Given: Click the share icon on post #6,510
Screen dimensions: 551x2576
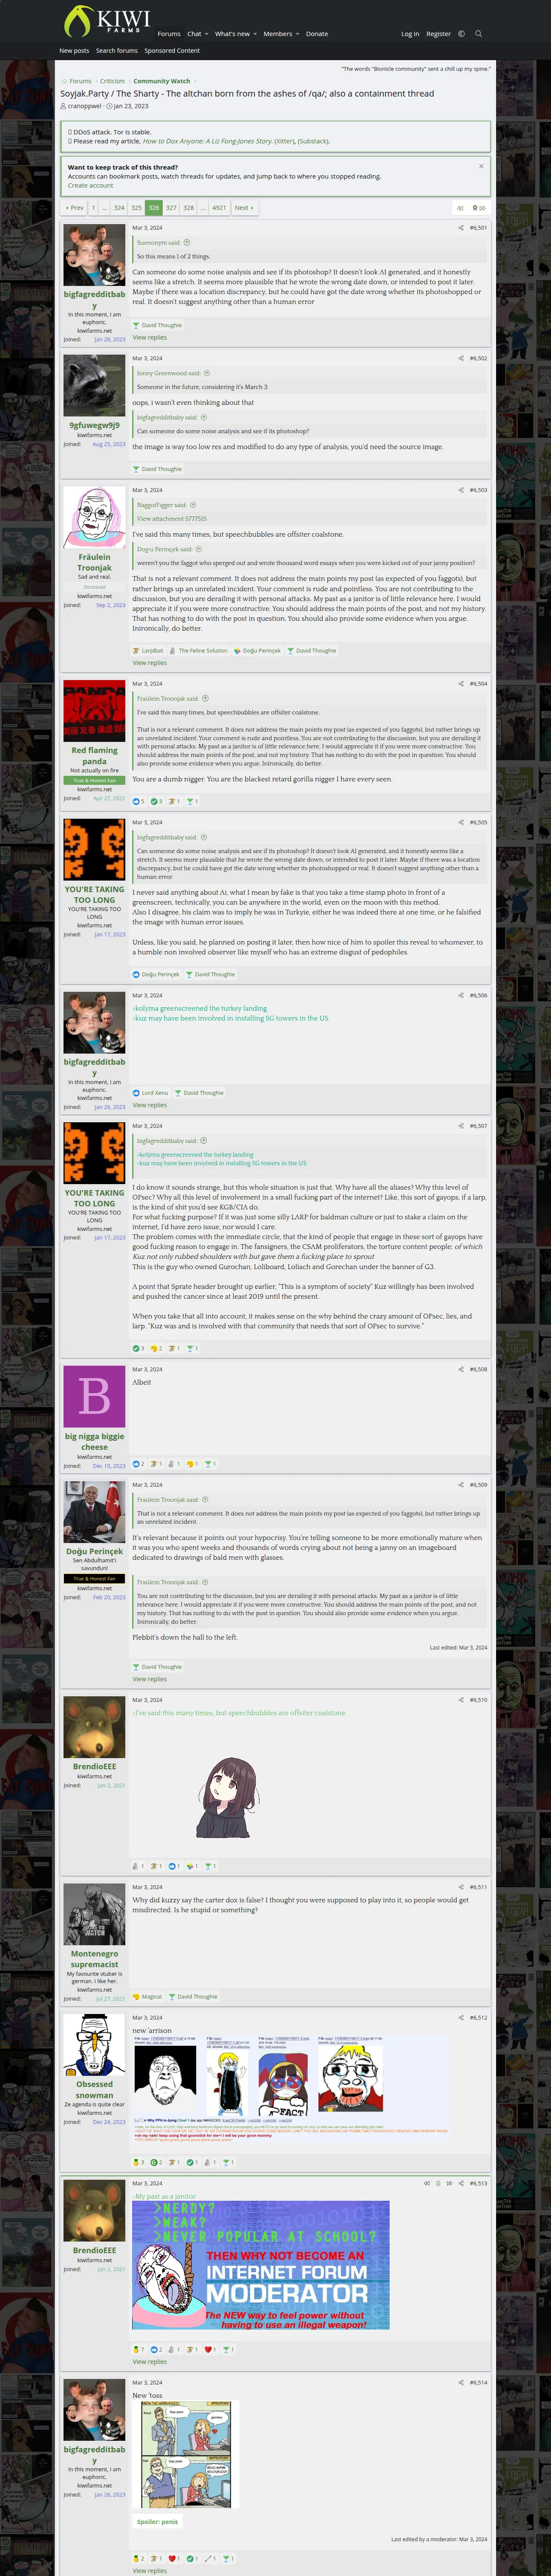Looking at the screenshot, I should coord(461,1700).
